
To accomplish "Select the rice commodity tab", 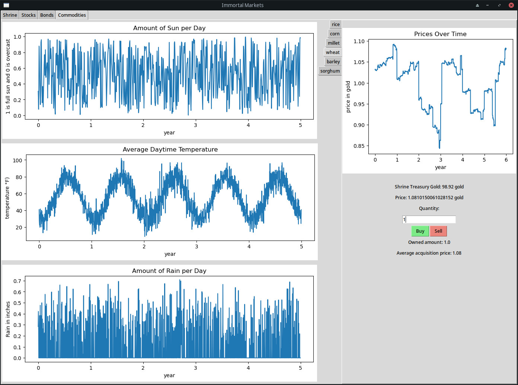I will 336,25.
